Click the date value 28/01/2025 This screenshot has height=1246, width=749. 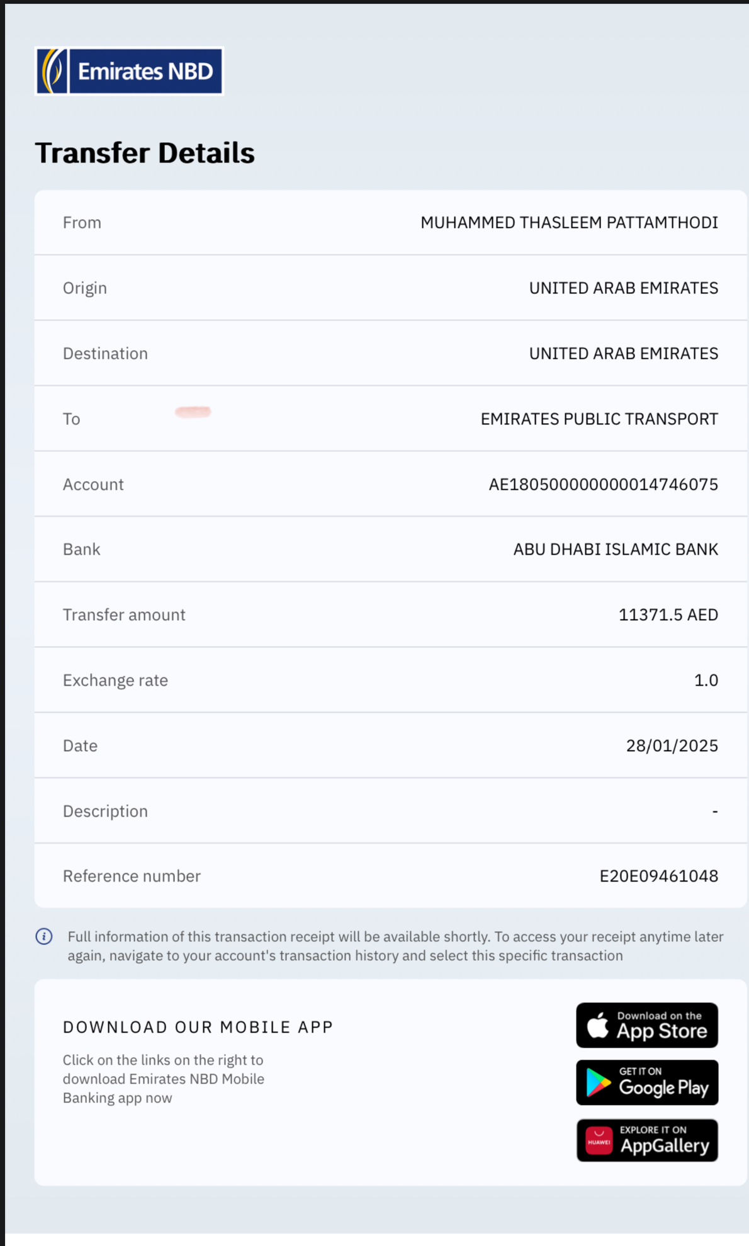point(672,745)
